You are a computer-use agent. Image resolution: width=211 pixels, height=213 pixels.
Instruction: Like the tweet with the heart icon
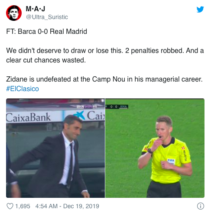coord(10,206)
